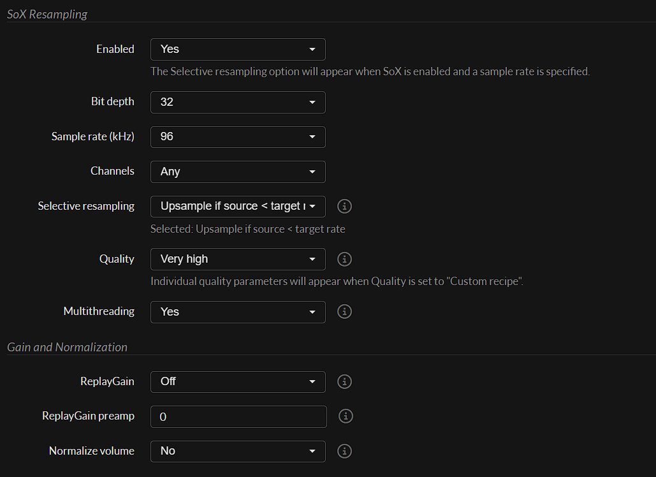
Task: Click the Normalize volume label text
Action: pos(91,451)
